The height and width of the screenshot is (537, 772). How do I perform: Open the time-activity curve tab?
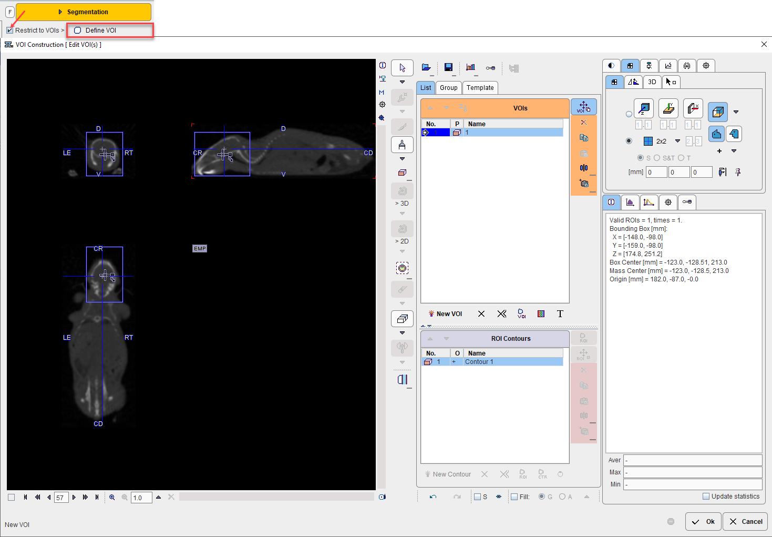coord(649,202)
